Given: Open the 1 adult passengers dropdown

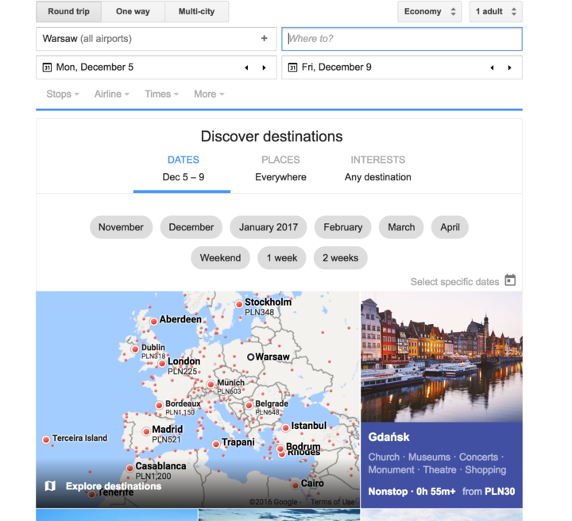Looking at the screenshot, I should 496,11.
